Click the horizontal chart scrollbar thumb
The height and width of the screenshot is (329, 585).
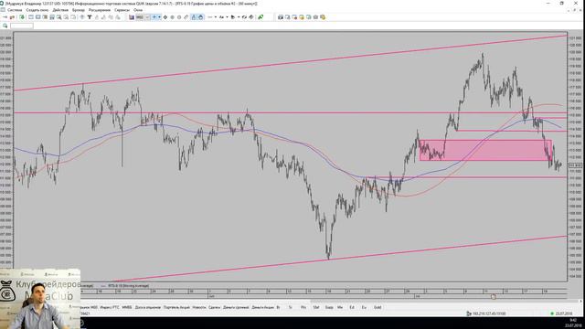(444, 302)
